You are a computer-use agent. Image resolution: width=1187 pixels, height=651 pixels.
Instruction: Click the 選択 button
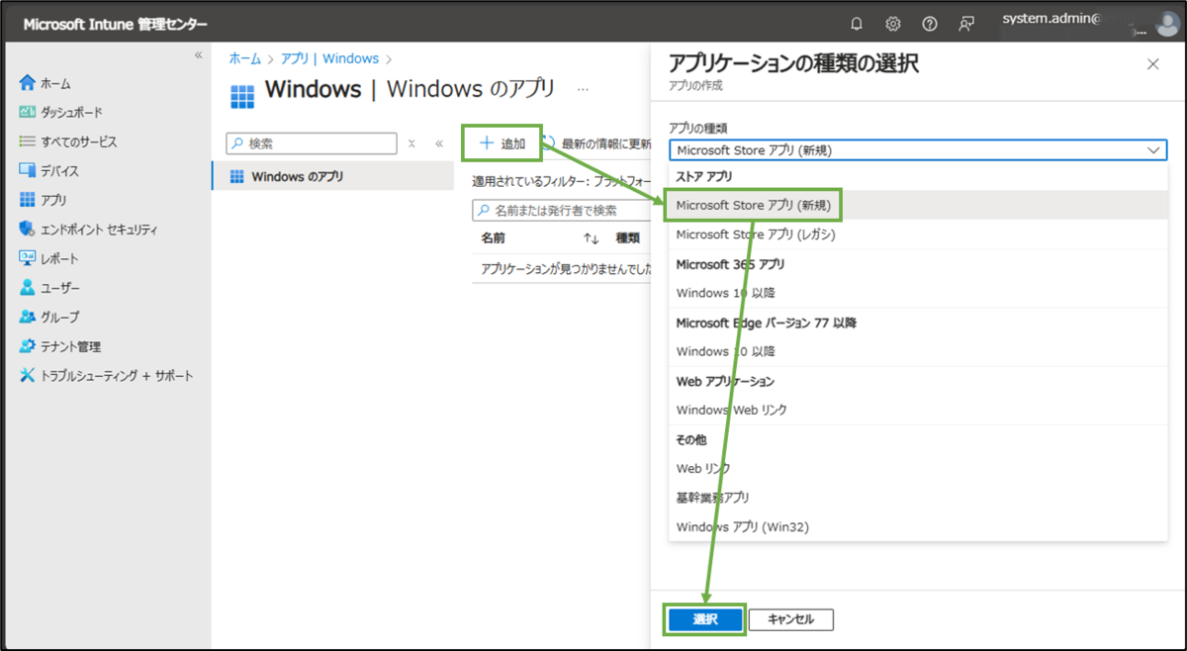pyautogui.click(x=704, y=619)
